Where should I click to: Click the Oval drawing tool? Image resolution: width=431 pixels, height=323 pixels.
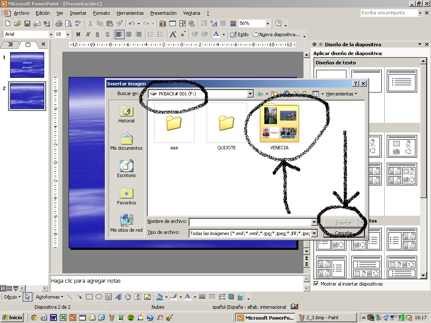(x=99, y=297)
